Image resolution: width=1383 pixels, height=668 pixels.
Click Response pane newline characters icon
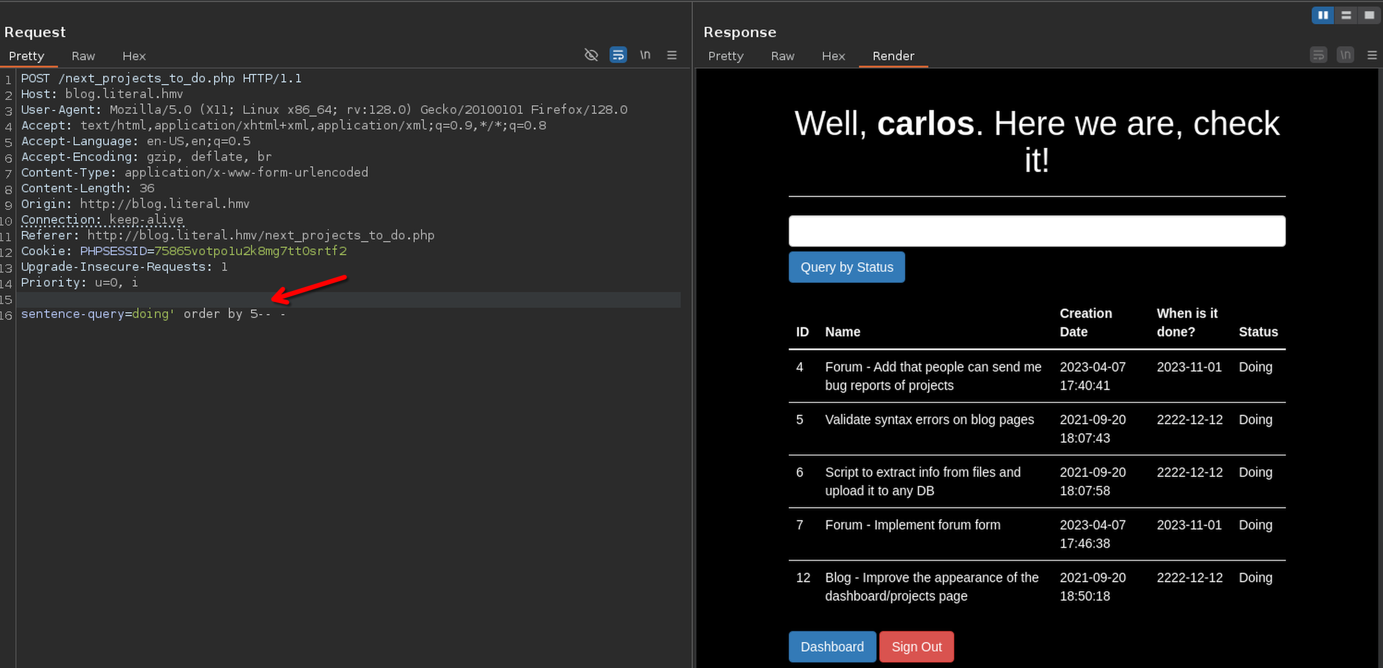tap(1345, 55)
